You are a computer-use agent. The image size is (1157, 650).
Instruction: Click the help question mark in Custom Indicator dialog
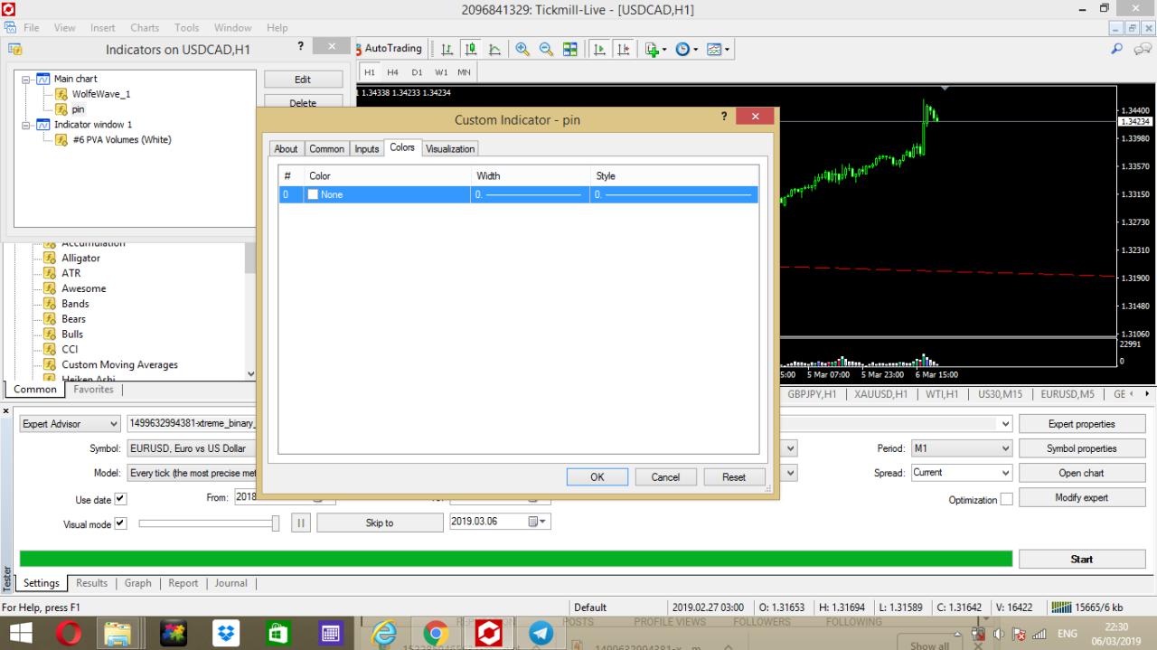(724, 117)
